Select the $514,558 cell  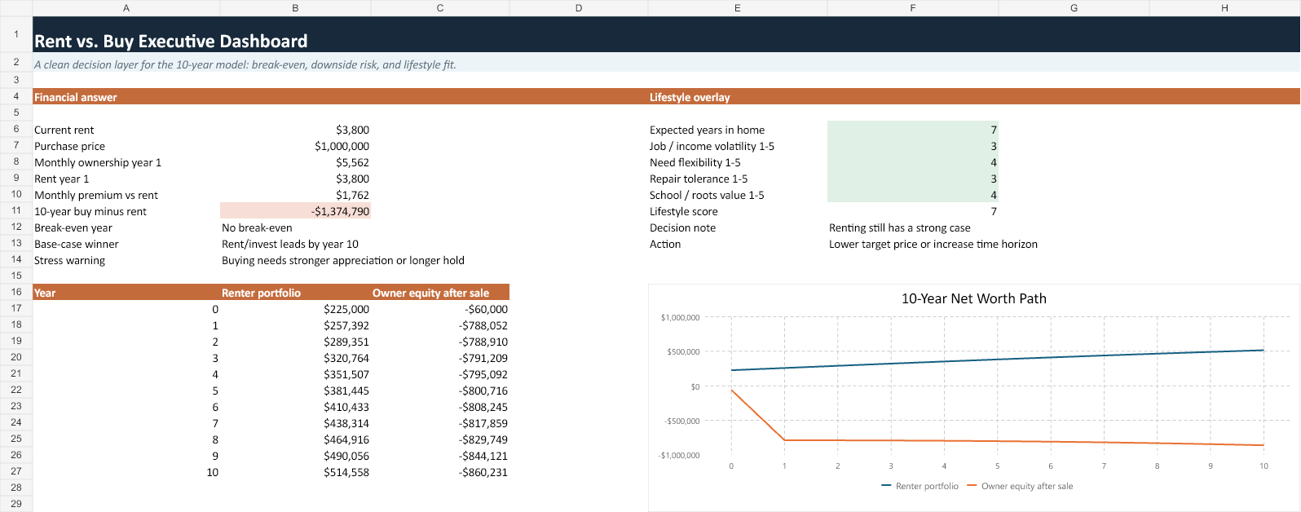295,472
